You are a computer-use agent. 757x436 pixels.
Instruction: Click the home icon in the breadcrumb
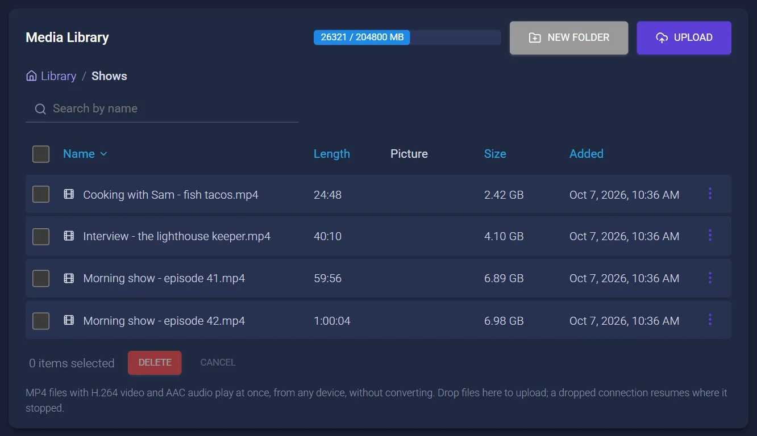tap(32, 76)
